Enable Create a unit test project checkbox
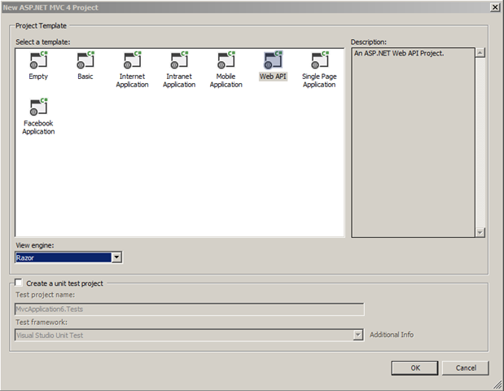 [19, 283]
